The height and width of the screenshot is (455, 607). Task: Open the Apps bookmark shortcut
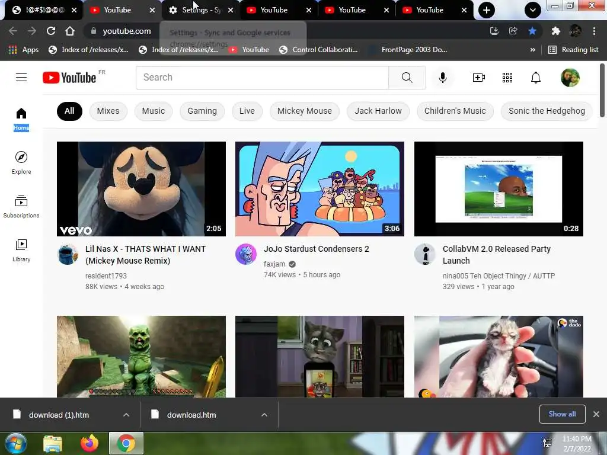pos(24,50)
